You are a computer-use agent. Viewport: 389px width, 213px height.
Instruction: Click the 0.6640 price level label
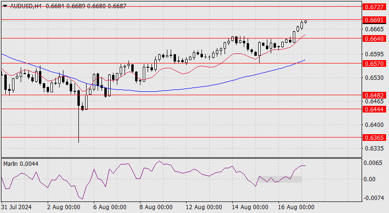[x=375, y=38]
